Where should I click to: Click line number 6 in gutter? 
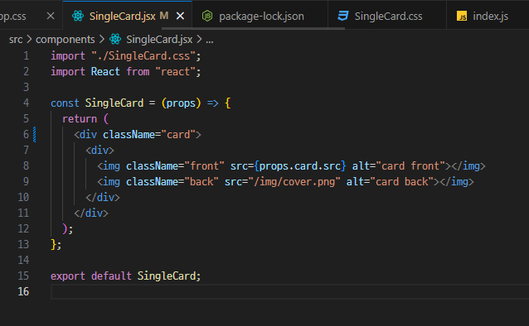point(26,134)
